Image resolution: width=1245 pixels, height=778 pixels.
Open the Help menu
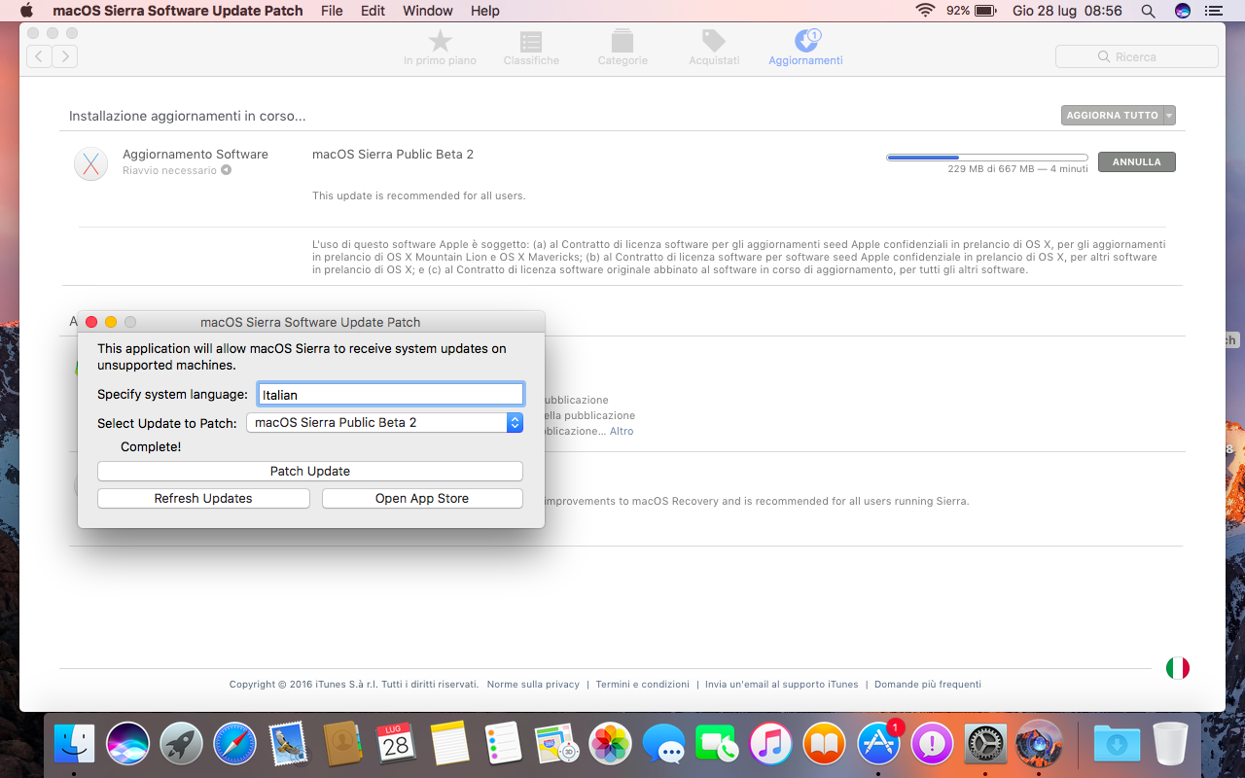point(485,11)
